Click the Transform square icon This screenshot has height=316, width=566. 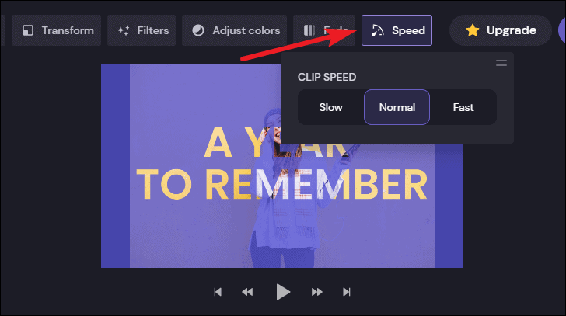click(28, 30)
